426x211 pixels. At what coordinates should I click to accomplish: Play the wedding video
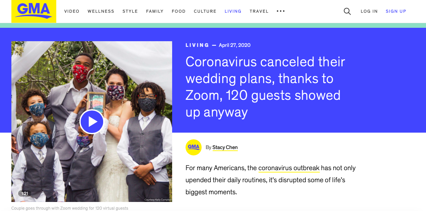pyautogui.click(x=92, y=122)
